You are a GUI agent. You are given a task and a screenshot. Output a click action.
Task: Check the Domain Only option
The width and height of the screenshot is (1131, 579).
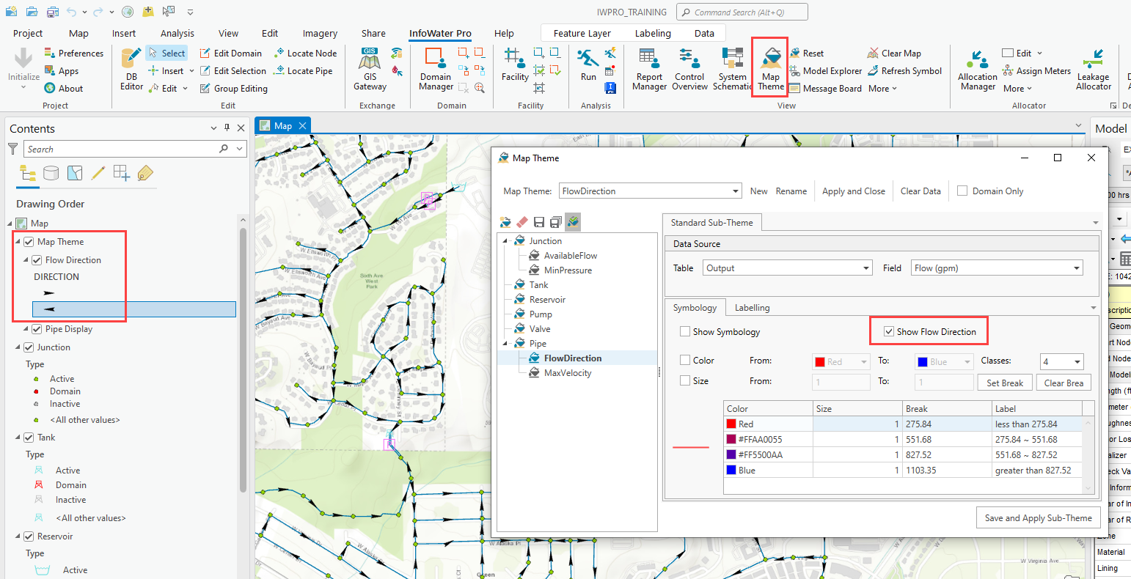[x=962, y=191]
